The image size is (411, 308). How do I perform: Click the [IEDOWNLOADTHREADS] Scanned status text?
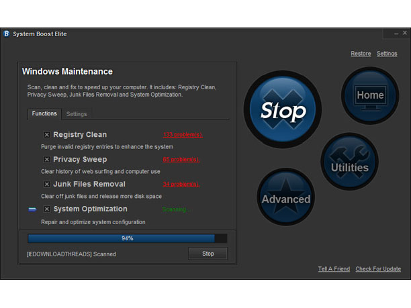click(x=71, y=254)
